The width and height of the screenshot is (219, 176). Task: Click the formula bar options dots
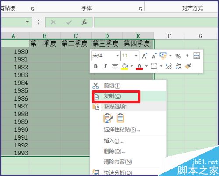click(39, 22)
